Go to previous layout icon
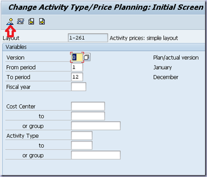207x177 pixels. (x=31, y=21)
